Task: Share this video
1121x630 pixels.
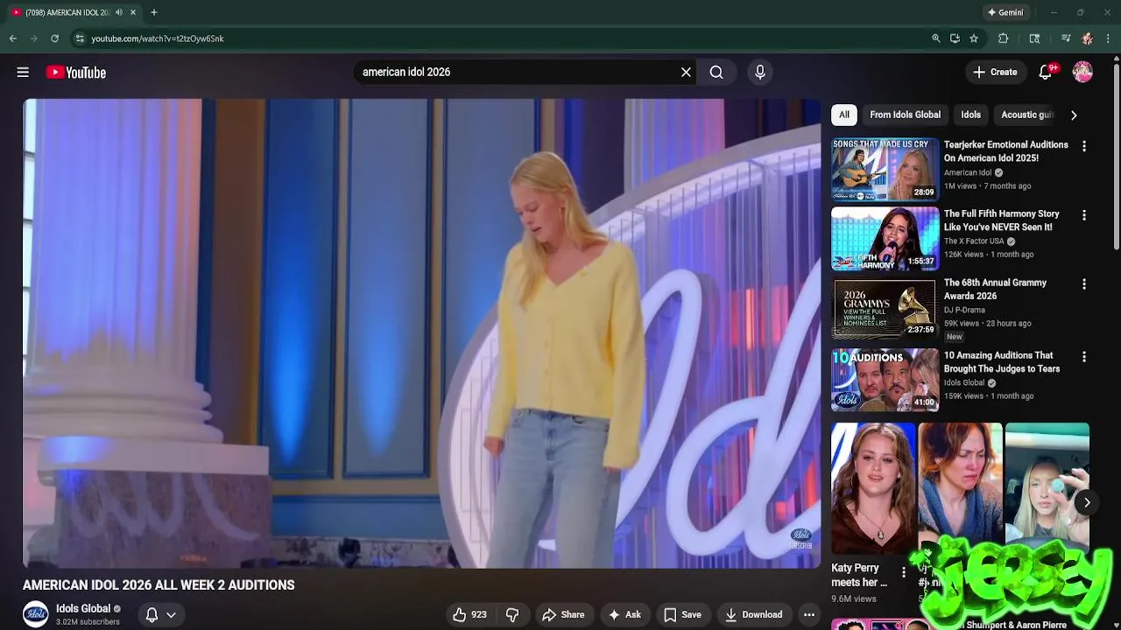Action: point(563,615)
